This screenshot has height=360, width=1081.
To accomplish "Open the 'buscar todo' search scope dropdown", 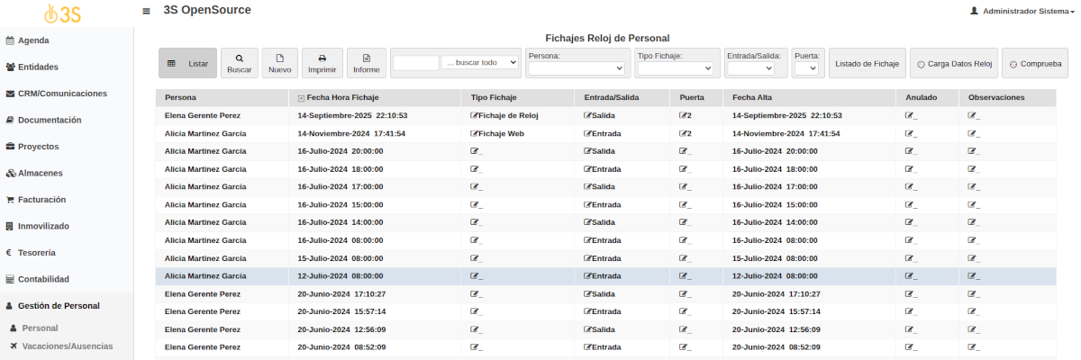I will (x=481, y=63).
